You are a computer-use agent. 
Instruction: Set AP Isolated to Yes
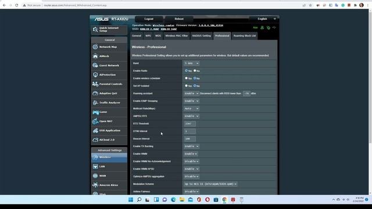coord(186,86)
